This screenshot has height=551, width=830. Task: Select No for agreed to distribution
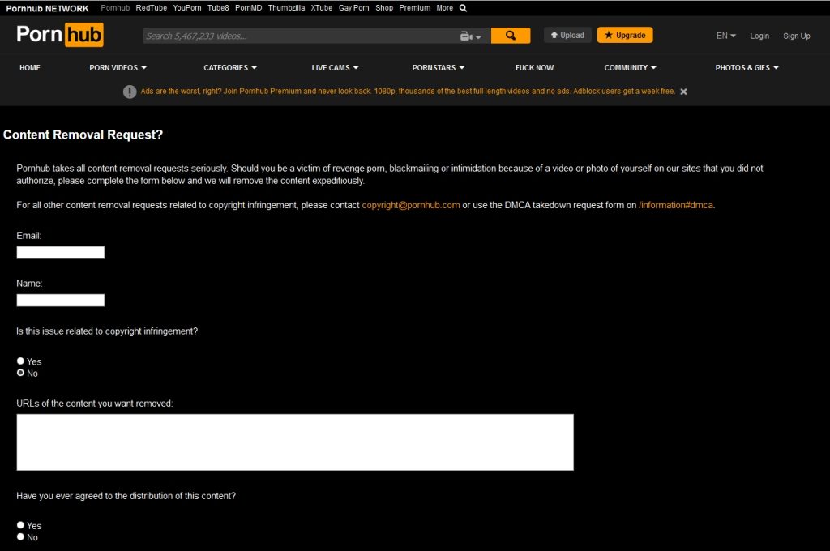click(x=21, y=537)
